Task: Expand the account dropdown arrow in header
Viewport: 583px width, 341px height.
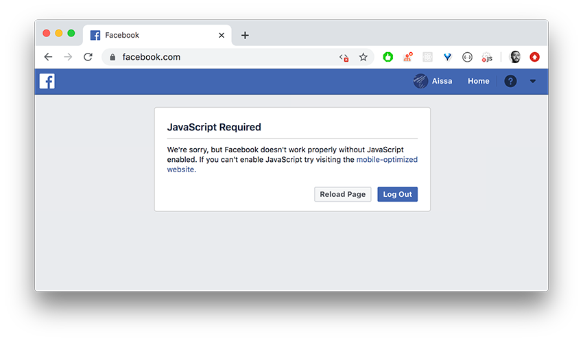Action: [532, 81]
